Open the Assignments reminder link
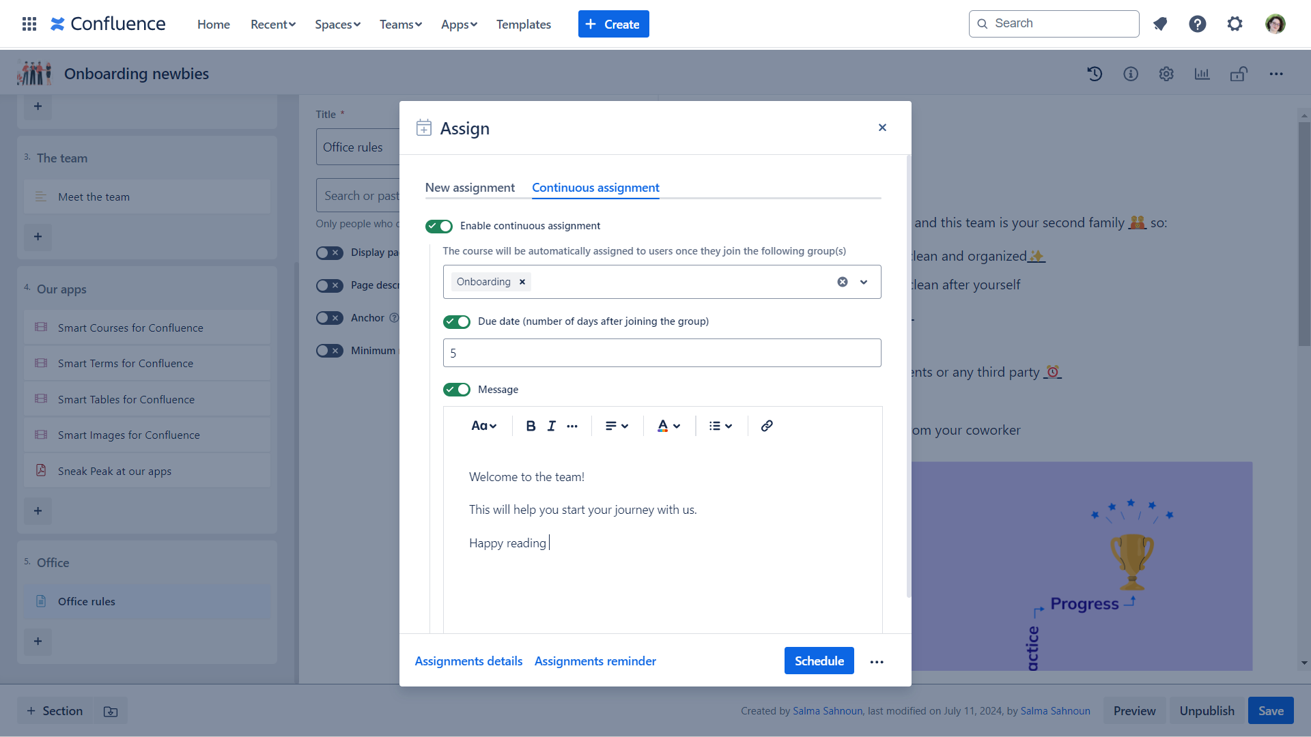Image resolution: width=1311 pixels, height=737 pixels. pyautogui.click(x=595, y=661)
